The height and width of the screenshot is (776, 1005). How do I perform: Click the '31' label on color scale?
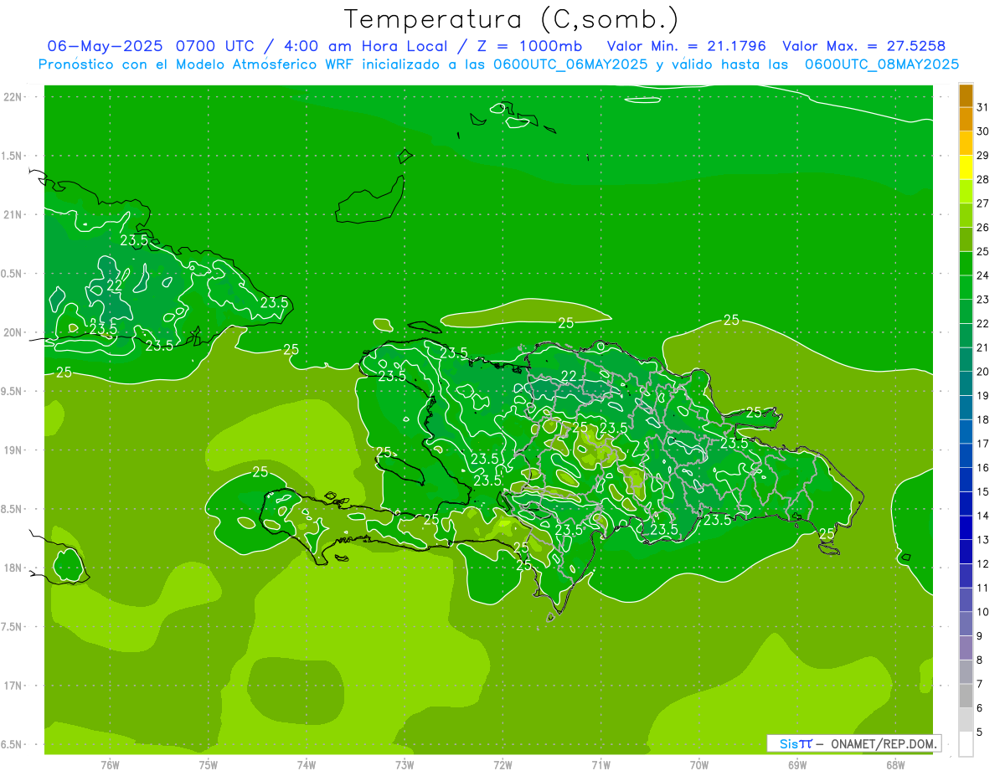point(983,107)
